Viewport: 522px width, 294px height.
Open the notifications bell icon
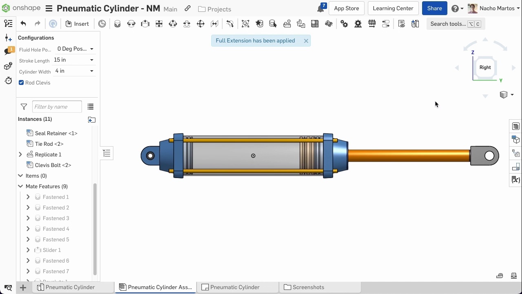pos(321,9)
